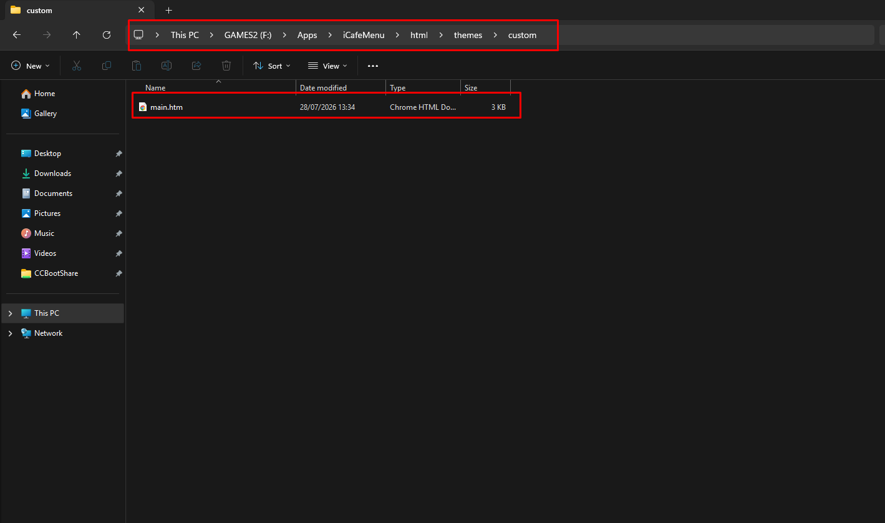
Task: Click the iCafeMenu breadcrumb
Action: [x=364, y=35]
